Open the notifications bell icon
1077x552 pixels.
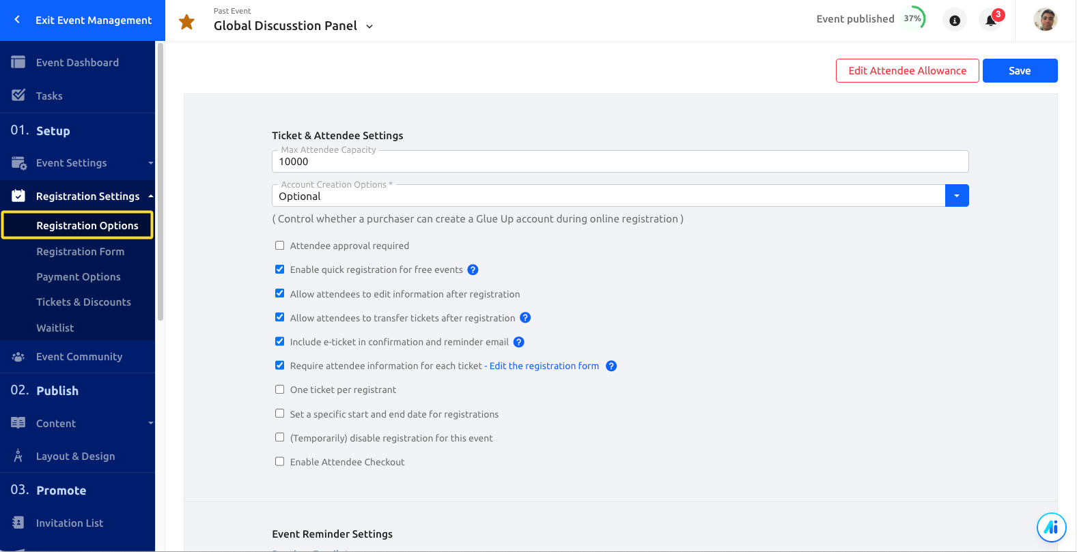[991, 20]
